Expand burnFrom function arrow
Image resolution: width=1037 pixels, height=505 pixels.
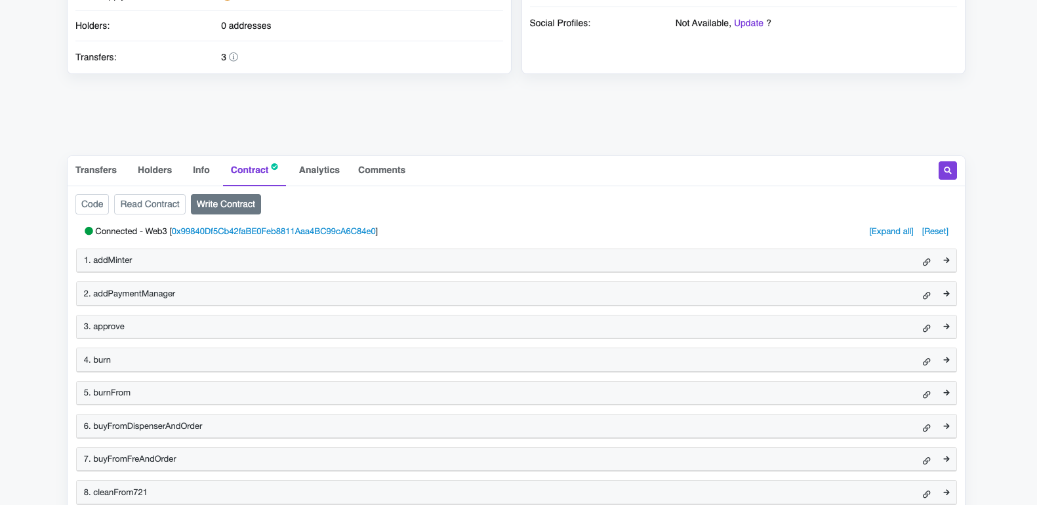tap(946, 393)
